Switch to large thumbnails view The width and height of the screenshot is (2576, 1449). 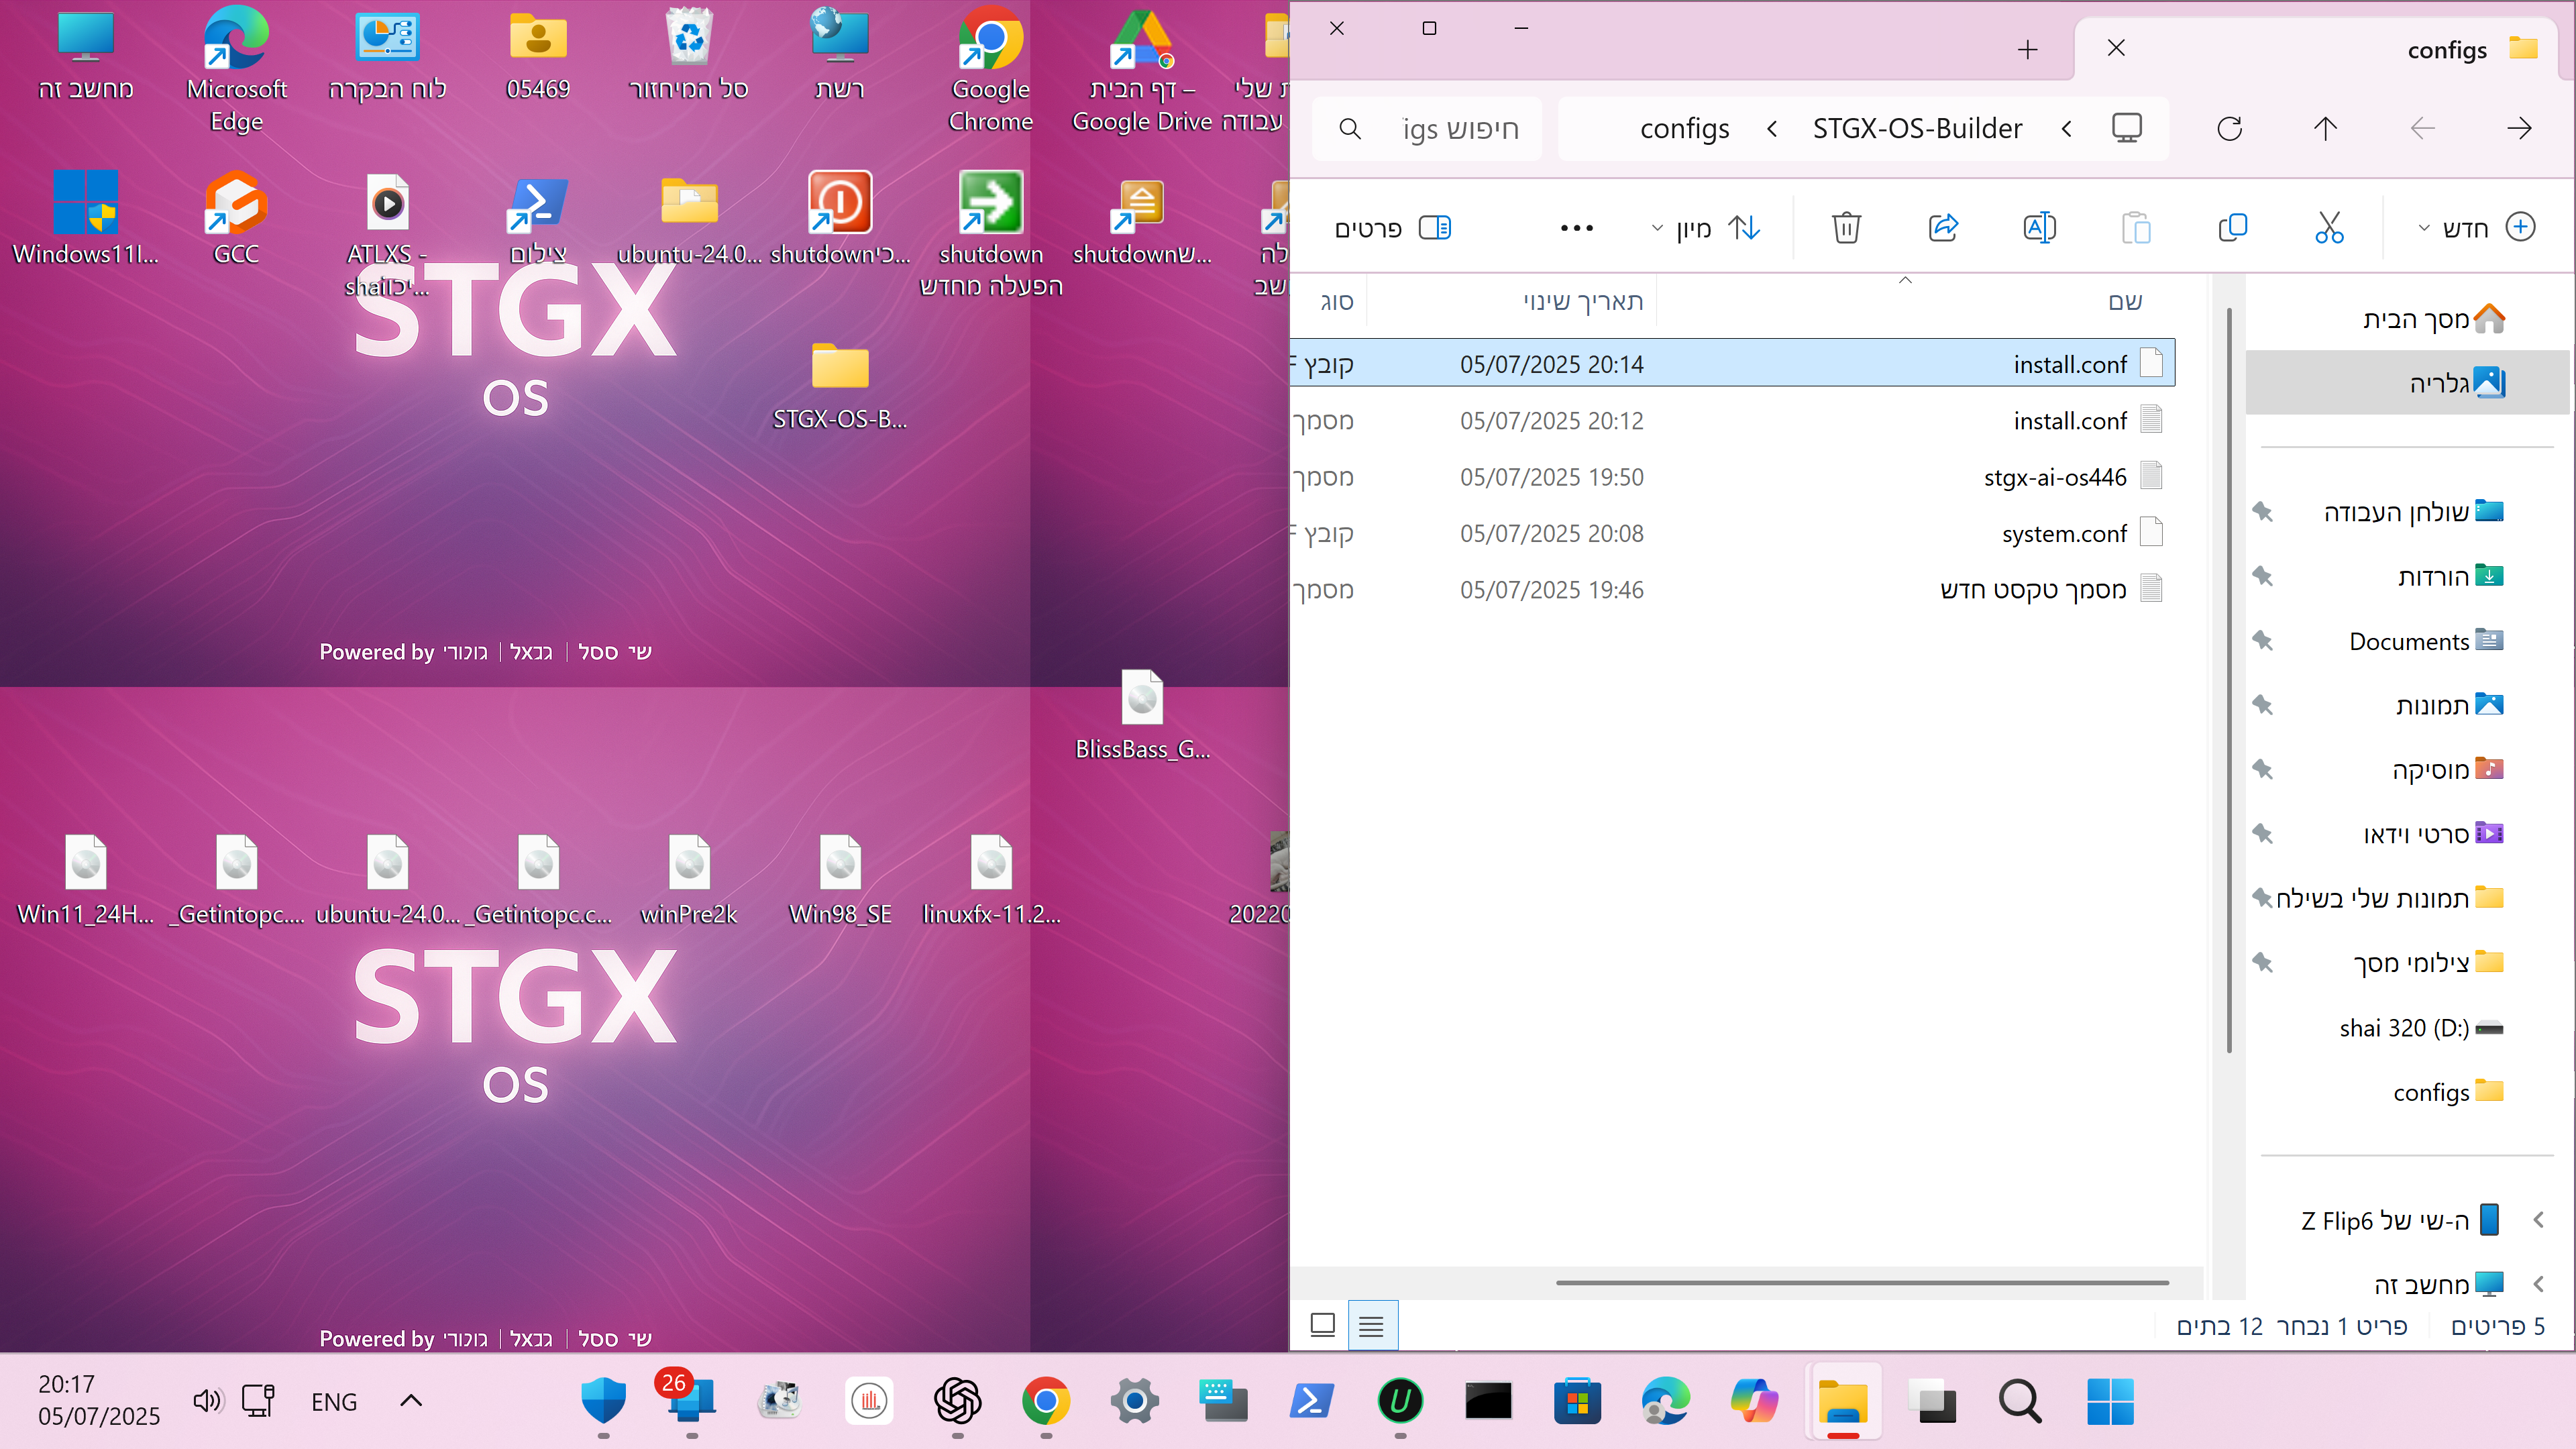(1322, 1326)
